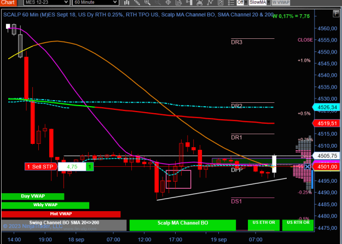Click the W 0,17% = 7,75 text
The height and width of the screenshot is (244, 342).
pos(291,16)
